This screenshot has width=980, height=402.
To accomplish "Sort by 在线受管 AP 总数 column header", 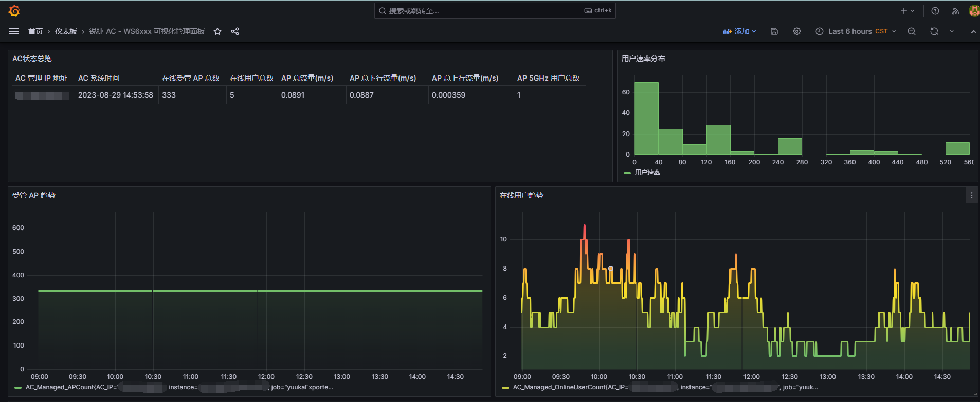I will 191,78.
